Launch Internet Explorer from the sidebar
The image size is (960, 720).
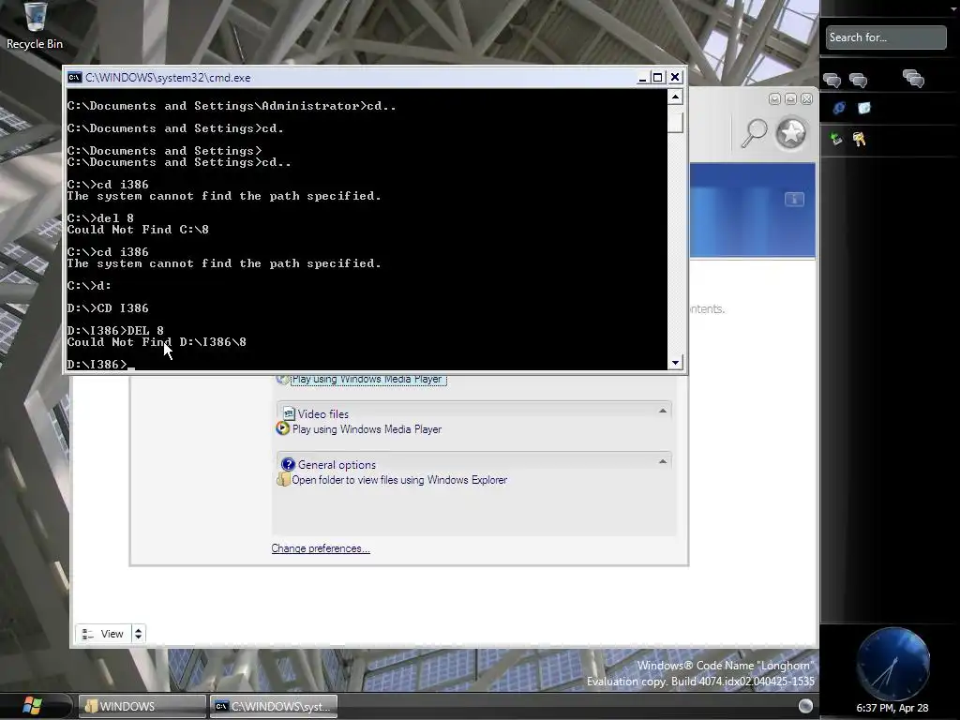pyautogui.click(x=839, y=108)
